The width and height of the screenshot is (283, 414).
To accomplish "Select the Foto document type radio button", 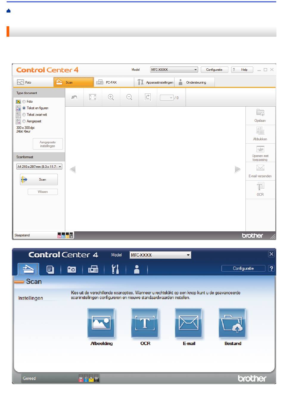I will 24,101.
